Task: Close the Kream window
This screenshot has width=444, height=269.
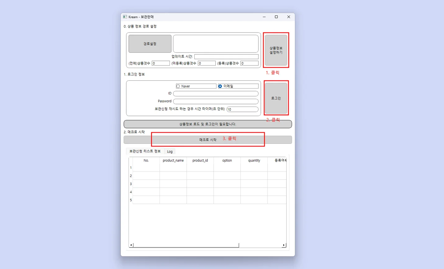Action: point(289,17)
